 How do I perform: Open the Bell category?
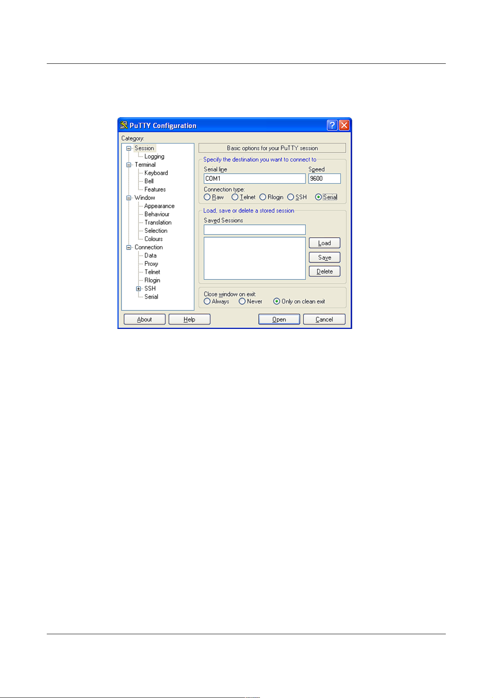click(149, 181)
